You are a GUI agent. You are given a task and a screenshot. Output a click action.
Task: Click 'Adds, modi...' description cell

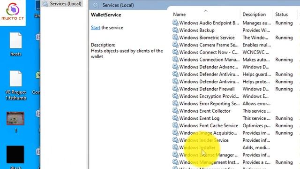click(x=256, y=147)
